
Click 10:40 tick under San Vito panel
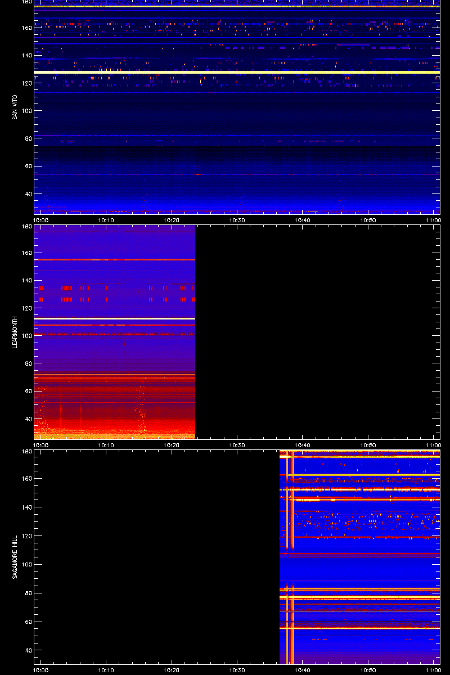pyautogui.click(x=303, y=220)
